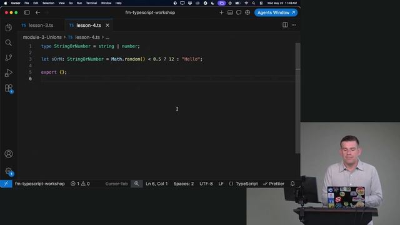The width and height of the screenshot is (400, 225).
Task: Open Cursor settings gear in title bar
Action: (247, 12)
